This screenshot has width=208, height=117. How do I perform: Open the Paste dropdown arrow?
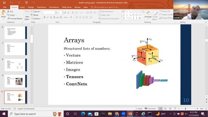(4, 19)
